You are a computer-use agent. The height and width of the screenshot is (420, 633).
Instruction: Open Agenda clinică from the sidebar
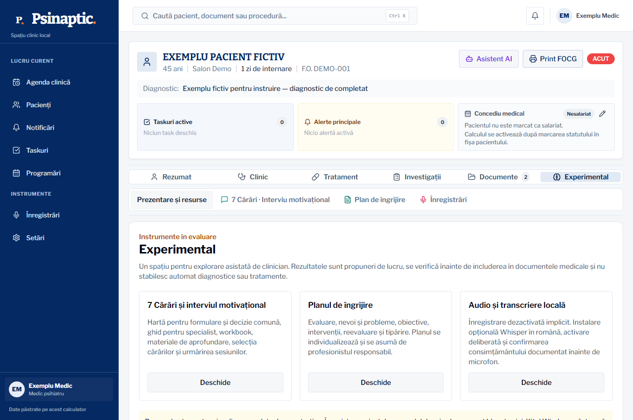pos(59,82)
